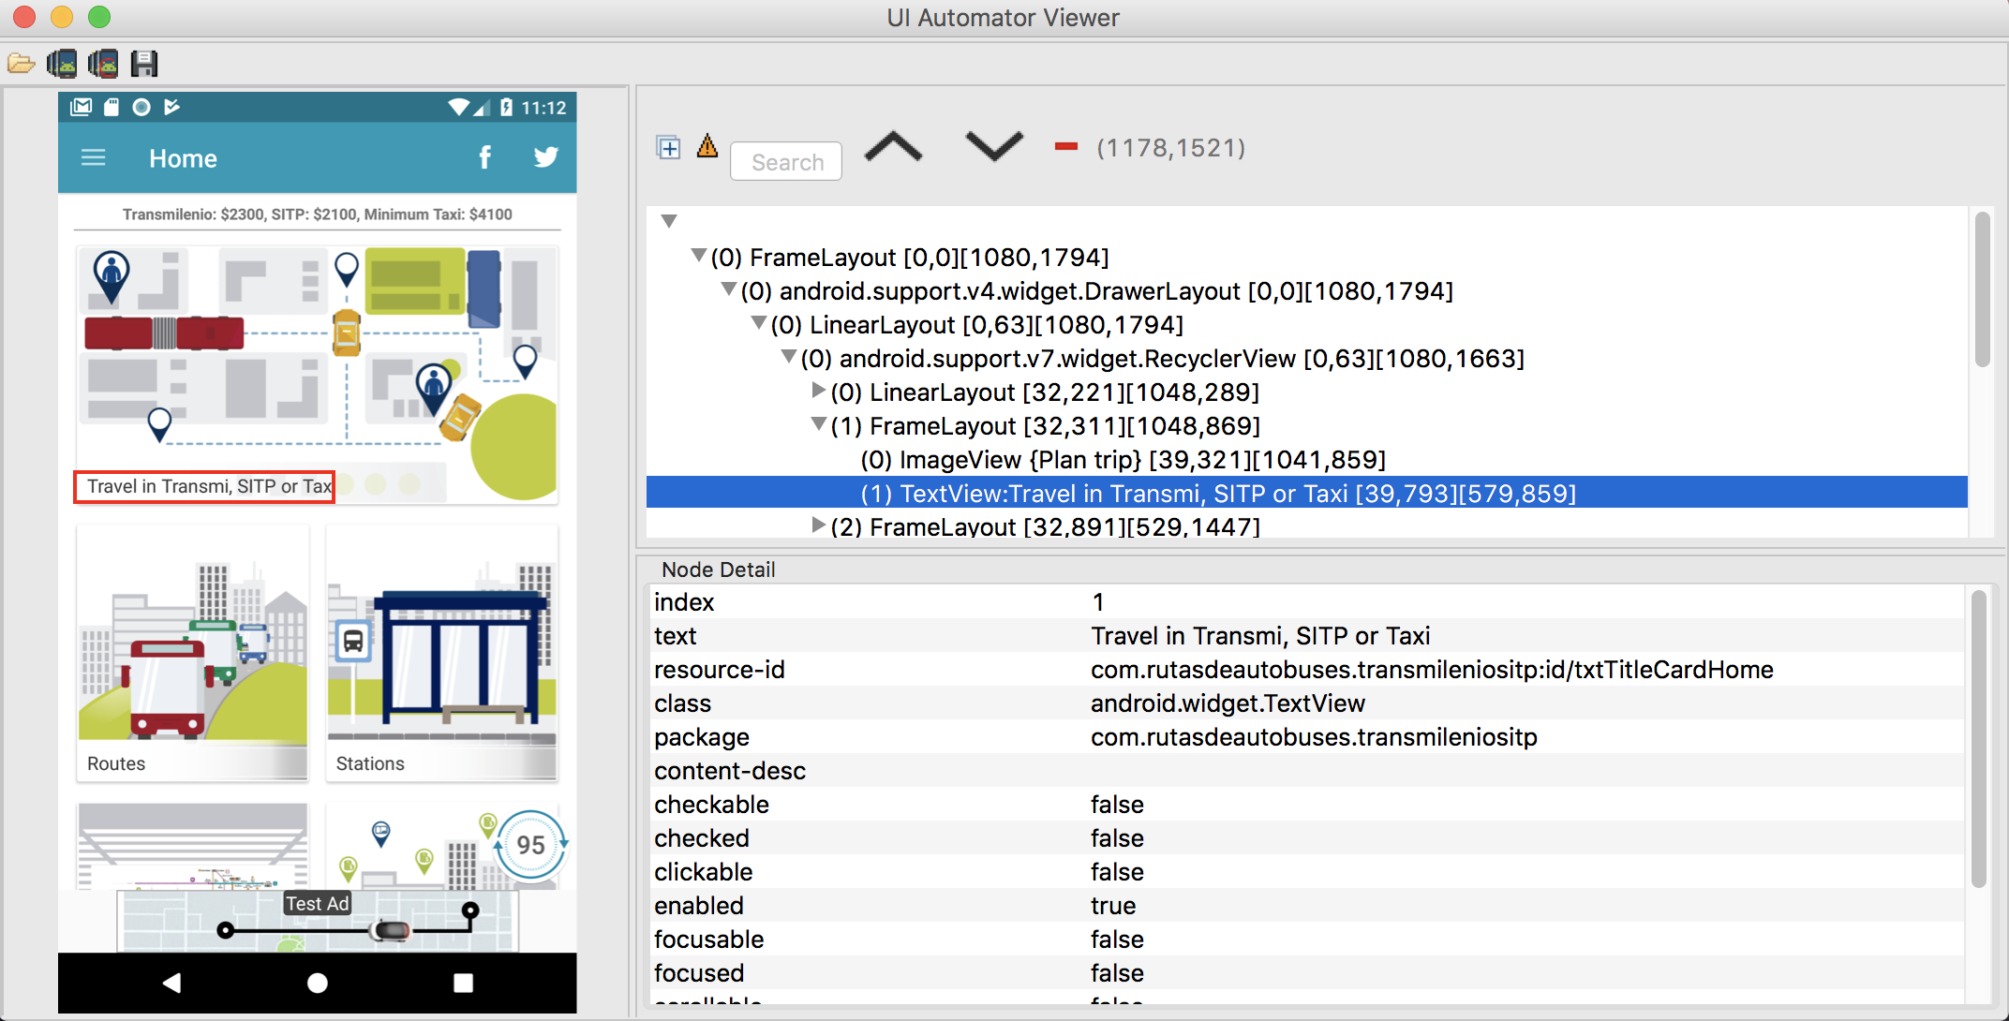Click the Search input field
This screenshot has height=1021, width=2009.
pyautogui.click(x=786, y=162)
